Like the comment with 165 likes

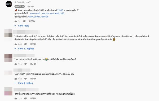(x=16, y=64)
